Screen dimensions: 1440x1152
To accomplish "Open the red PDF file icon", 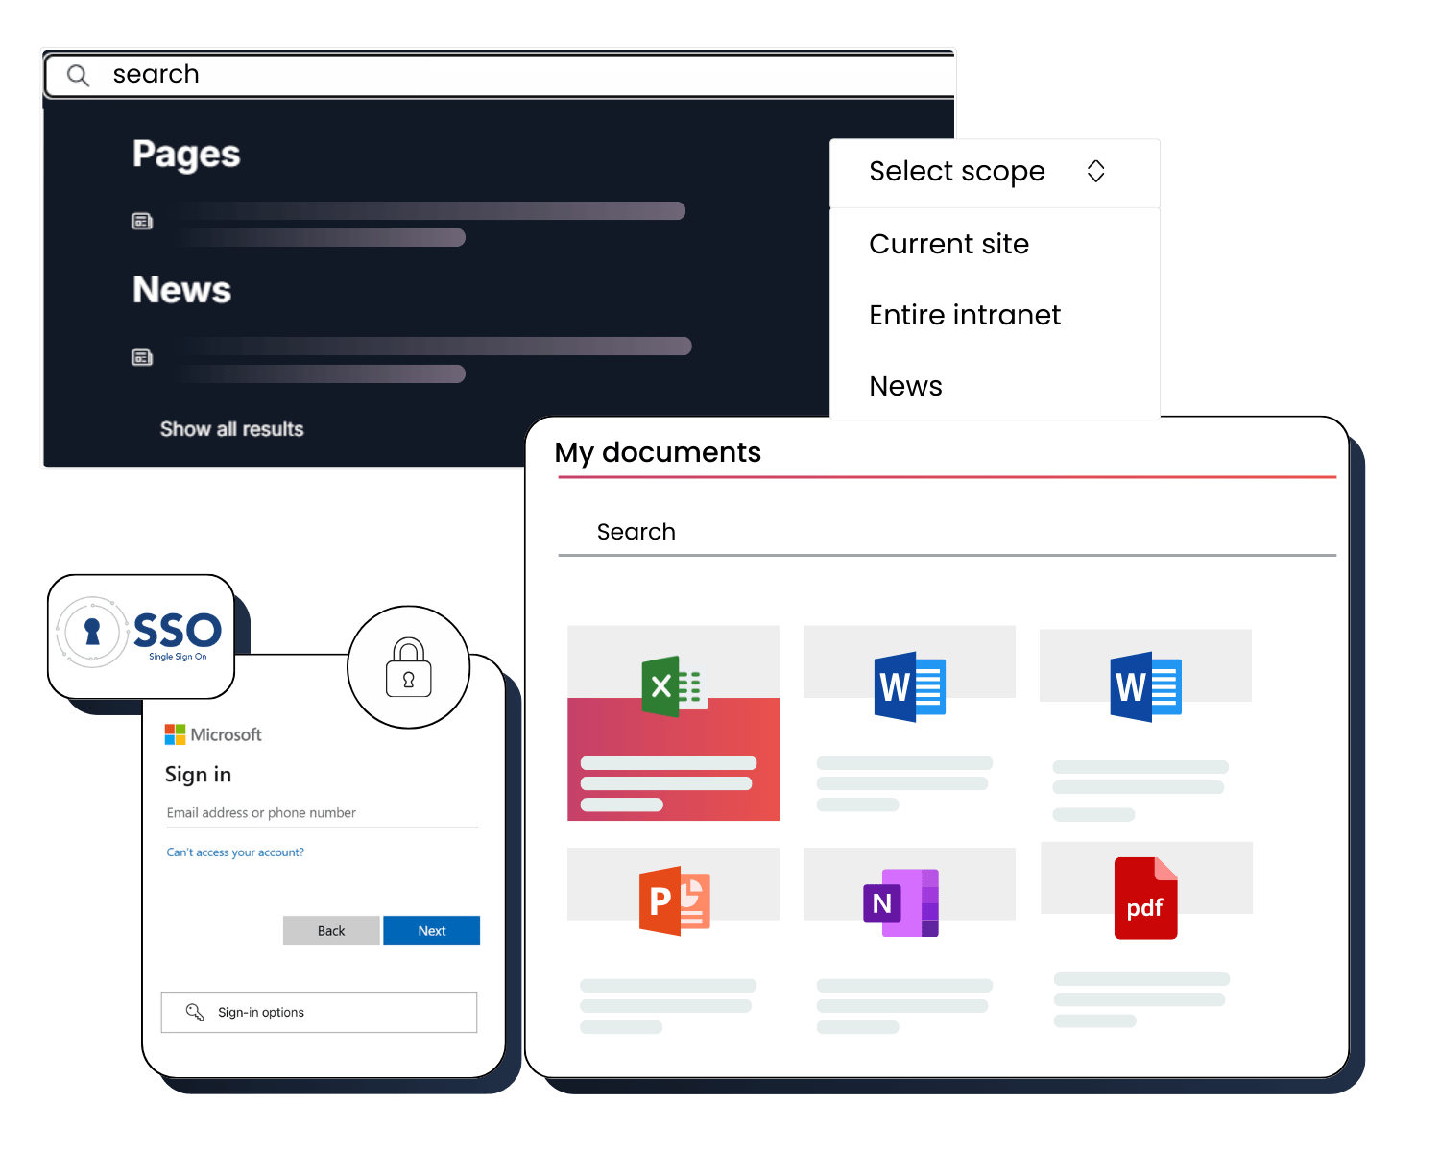I will tap(1145, 899).
